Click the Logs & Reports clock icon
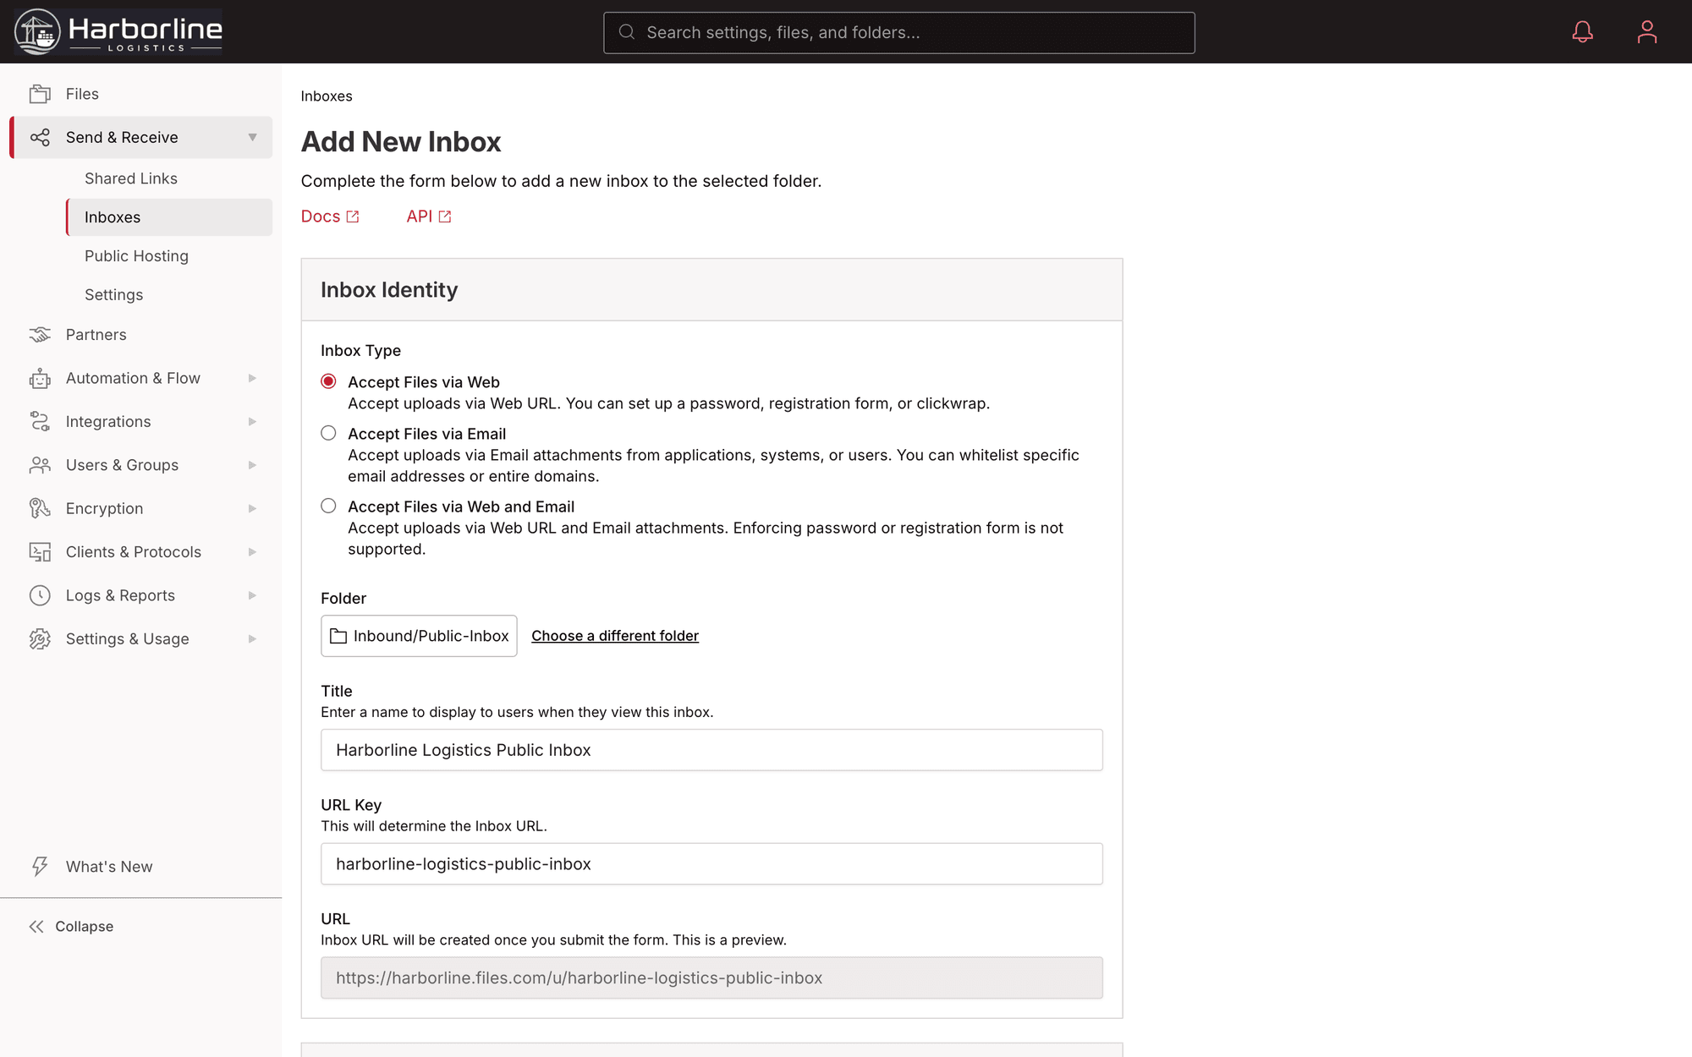The width and height of the screenshot is (1692, 1057). (40, 595)
